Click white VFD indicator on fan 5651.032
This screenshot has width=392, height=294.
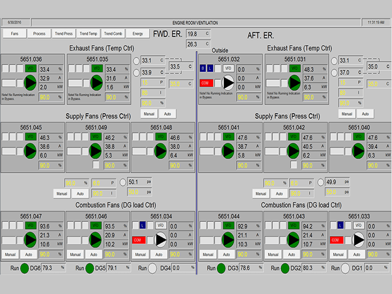click(x=228, y=68)
